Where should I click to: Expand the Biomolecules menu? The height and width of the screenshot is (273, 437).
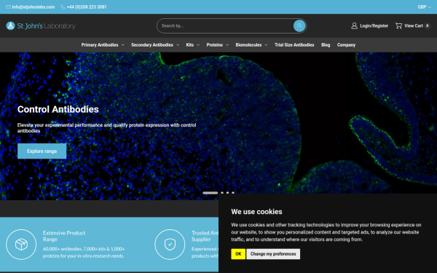pos(251,45)
